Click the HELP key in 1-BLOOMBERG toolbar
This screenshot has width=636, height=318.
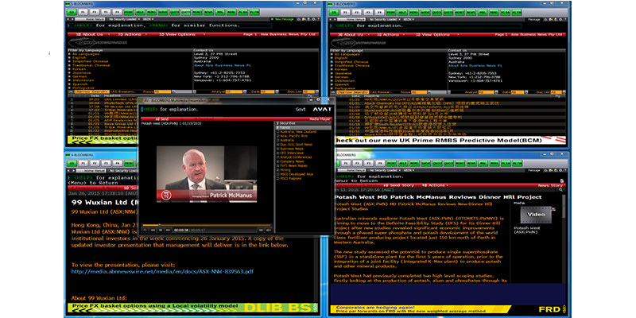(140, 12)
